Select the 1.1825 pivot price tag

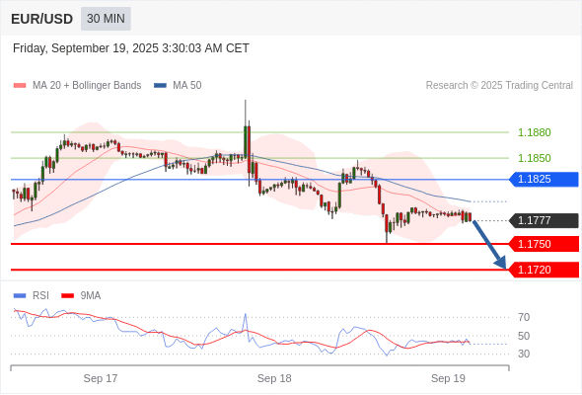[544, 179]
